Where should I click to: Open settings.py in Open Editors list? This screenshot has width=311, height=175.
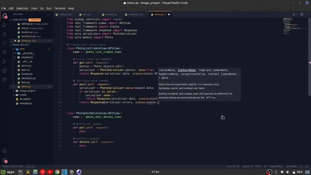(31, 24)
